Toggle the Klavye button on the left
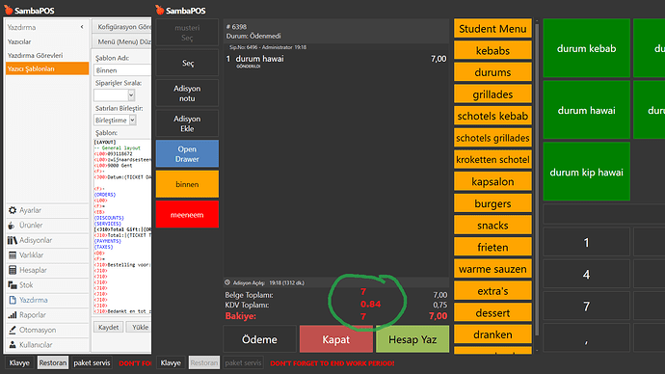Screen dimensions: 665x374 [x=19, y=363]
